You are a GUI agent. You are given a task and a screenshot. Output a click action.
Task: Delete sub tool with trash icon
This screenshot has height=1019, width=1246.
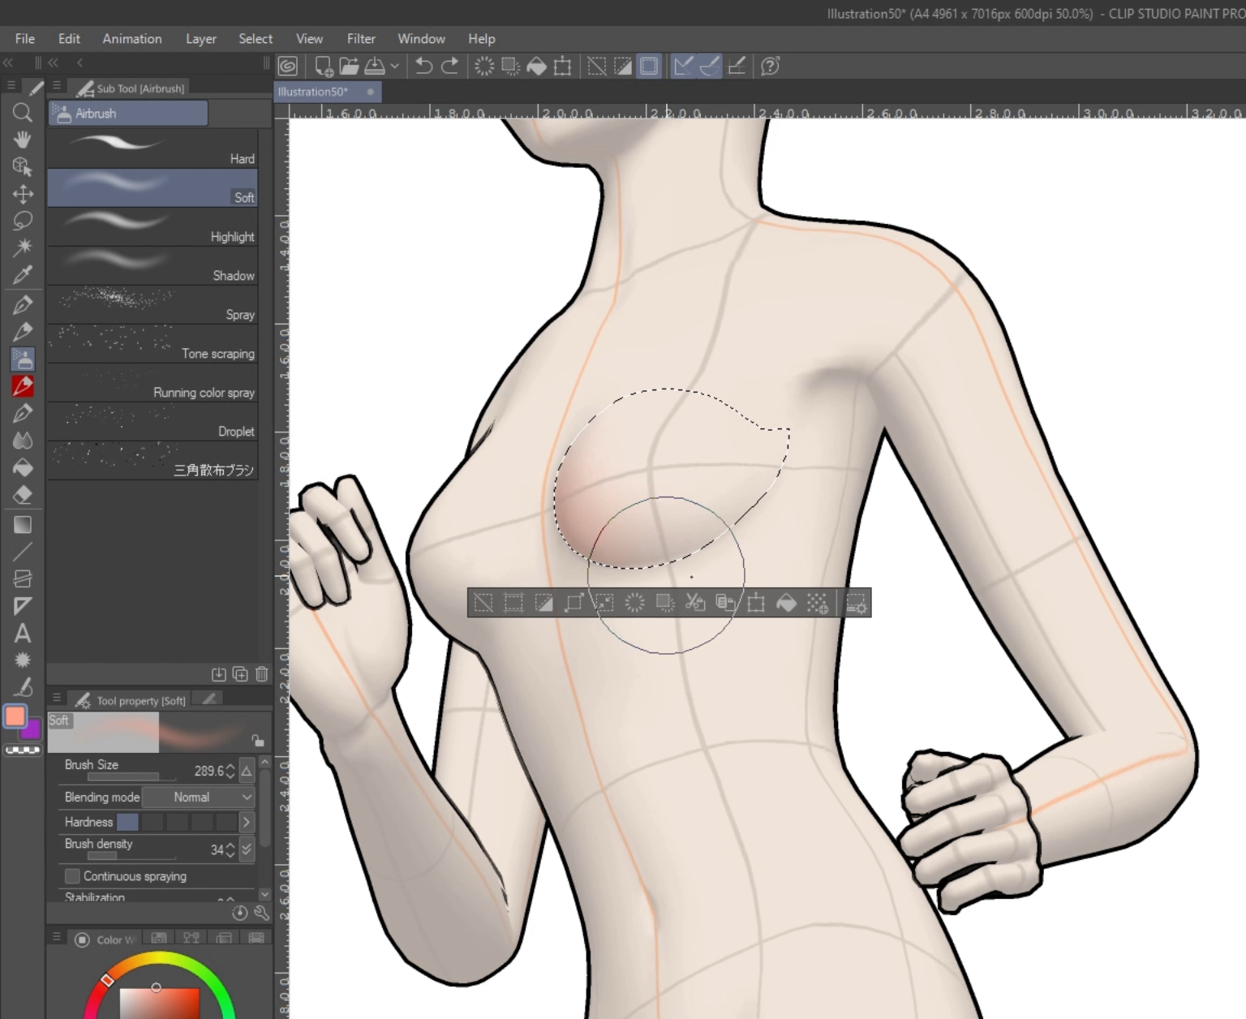pyautogui.click(x=261, y=674)
